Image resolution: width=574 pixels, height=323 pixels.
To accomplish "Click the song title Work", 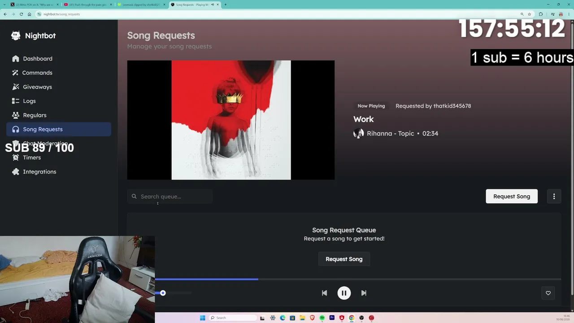I will pos(364,119).
